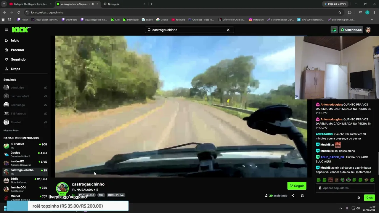The width and height of the screenshot is (379, 213).
Task: Open the browser extensions puzzle icon
Action: 350,12
